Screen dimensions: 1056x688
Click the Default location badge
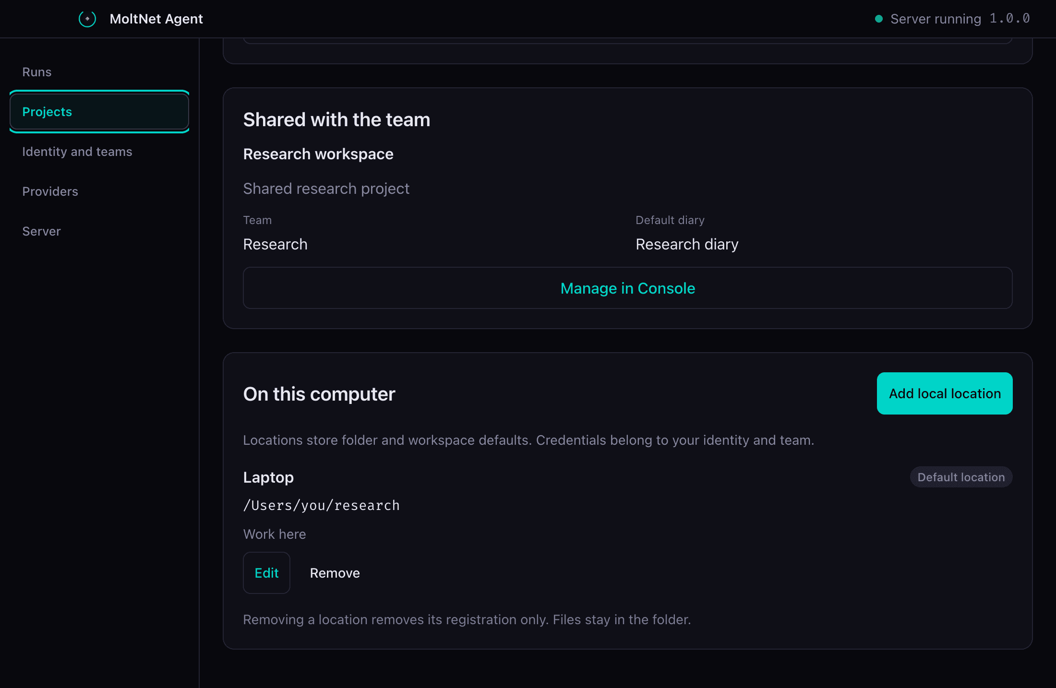pyautogui.click(x=961, y=477)
